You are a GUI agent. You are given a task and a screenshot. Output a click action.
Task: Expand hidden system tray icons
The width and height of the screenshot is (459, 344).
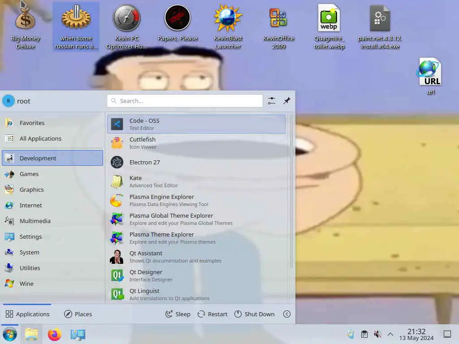point(390,334)
